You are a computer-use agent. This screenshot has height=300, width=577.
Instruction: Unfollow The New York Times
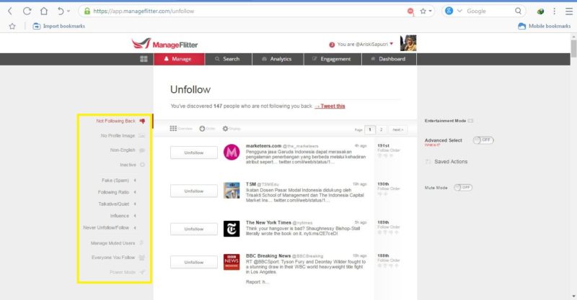tap(194, 229)
